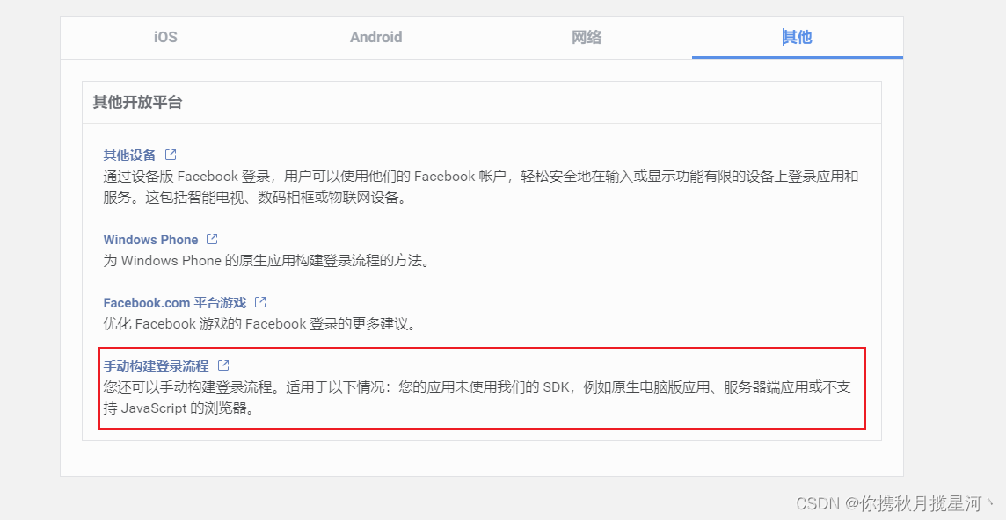
Task: Open the Facebook.com 平台游戏 link
Action: [x=175, y=303]
